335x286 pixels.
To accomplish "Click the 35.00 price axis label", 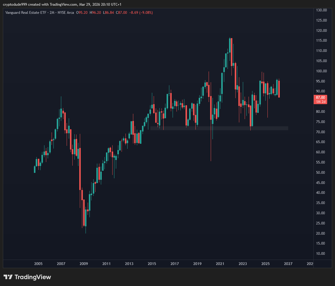I will click(x=320, y=203).
